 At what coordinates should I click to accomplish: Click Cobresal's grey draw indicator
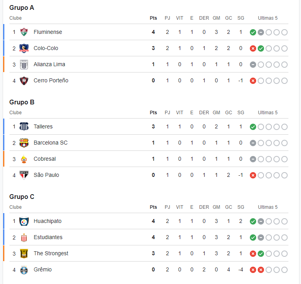click(253, 159)
